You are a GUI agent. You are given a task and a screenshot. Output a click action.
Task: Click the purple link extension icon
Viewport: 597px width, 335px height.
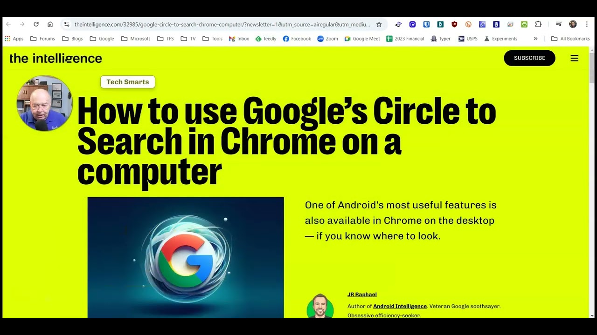(482, 24)
